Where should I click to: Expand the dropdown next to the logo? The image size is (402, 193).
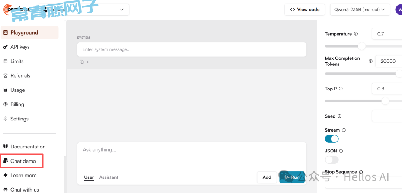[x=122, y=10]
